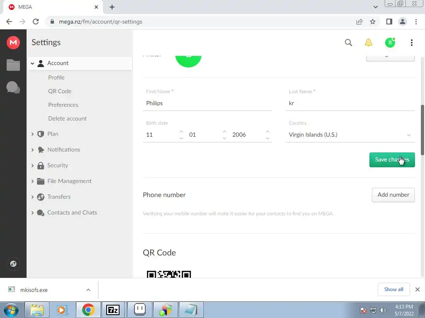The image size is (425, 318).
Task: Click the Save changes button
Action: [x=392, y=159]
